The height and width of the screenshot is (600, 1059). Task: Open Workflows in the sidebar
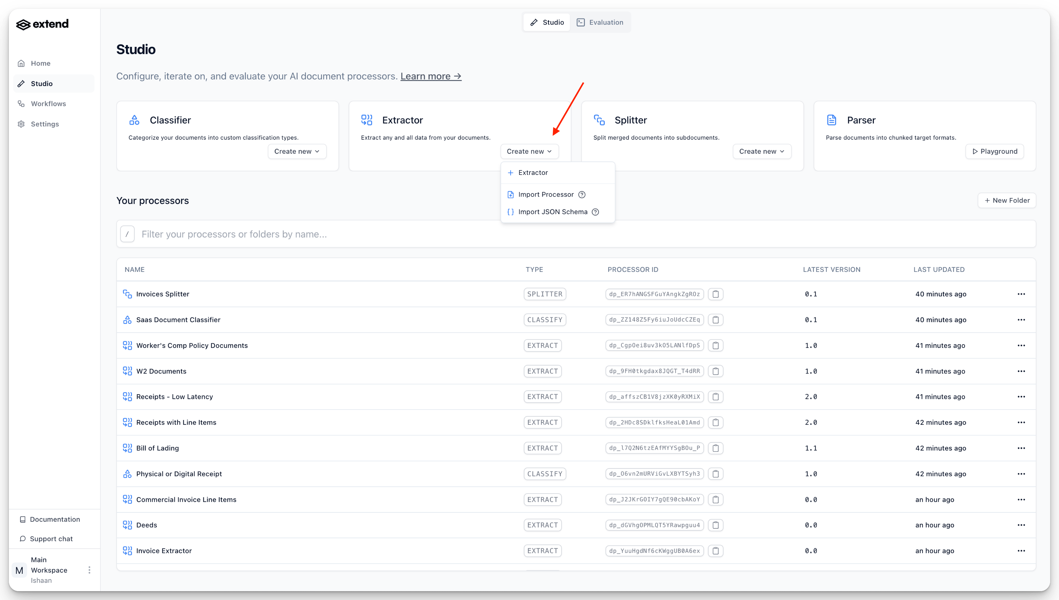[48, 104]
